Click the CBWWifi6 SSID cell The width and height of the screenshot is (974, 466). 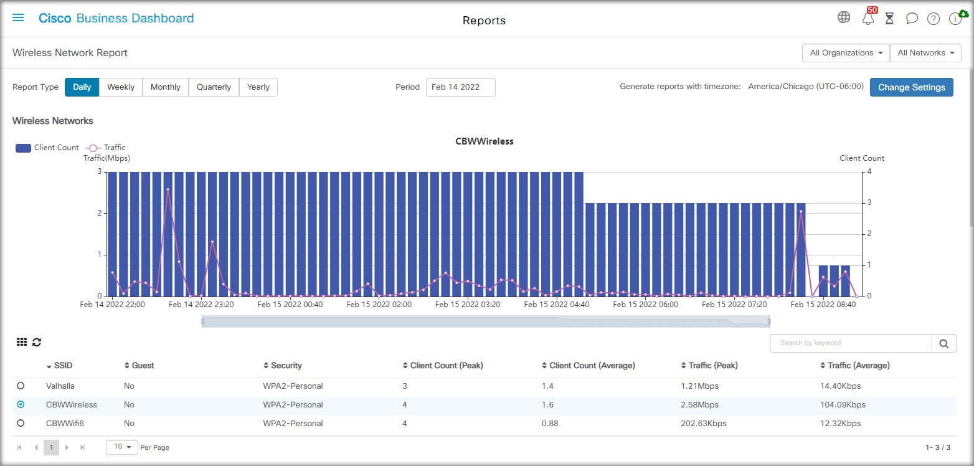(x=66, y=423)
